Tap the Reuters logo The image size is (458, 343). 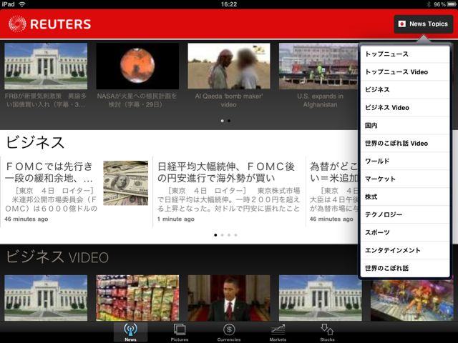pos(49,24)
